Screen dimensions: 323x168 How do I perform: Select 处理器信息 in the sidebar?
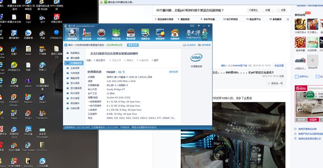click(74, 63)
